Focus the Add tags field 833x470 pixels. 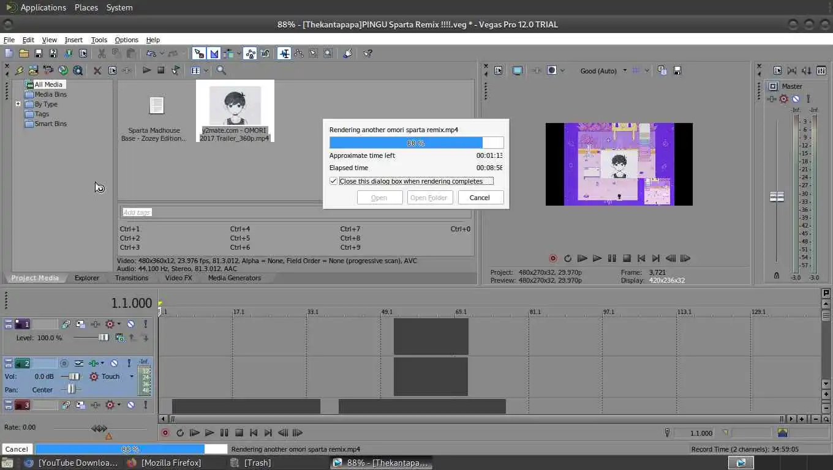coord(295,212)
